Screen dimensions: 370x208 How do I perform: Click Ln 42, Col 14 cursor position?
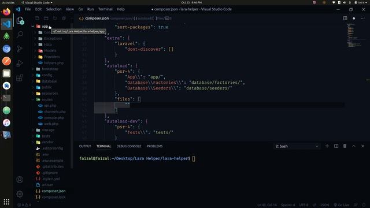[267, 205]
